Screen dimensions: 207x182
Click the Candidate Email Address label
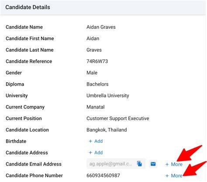(34, 164)
